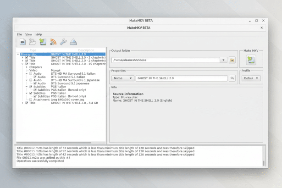Open the Output folder dropdown arrow

click(223, 60)
